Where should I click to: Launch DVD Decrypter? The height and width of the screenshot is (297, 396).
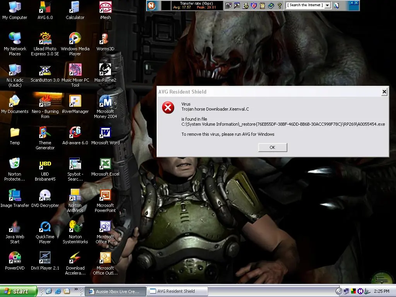click(44, 195)
